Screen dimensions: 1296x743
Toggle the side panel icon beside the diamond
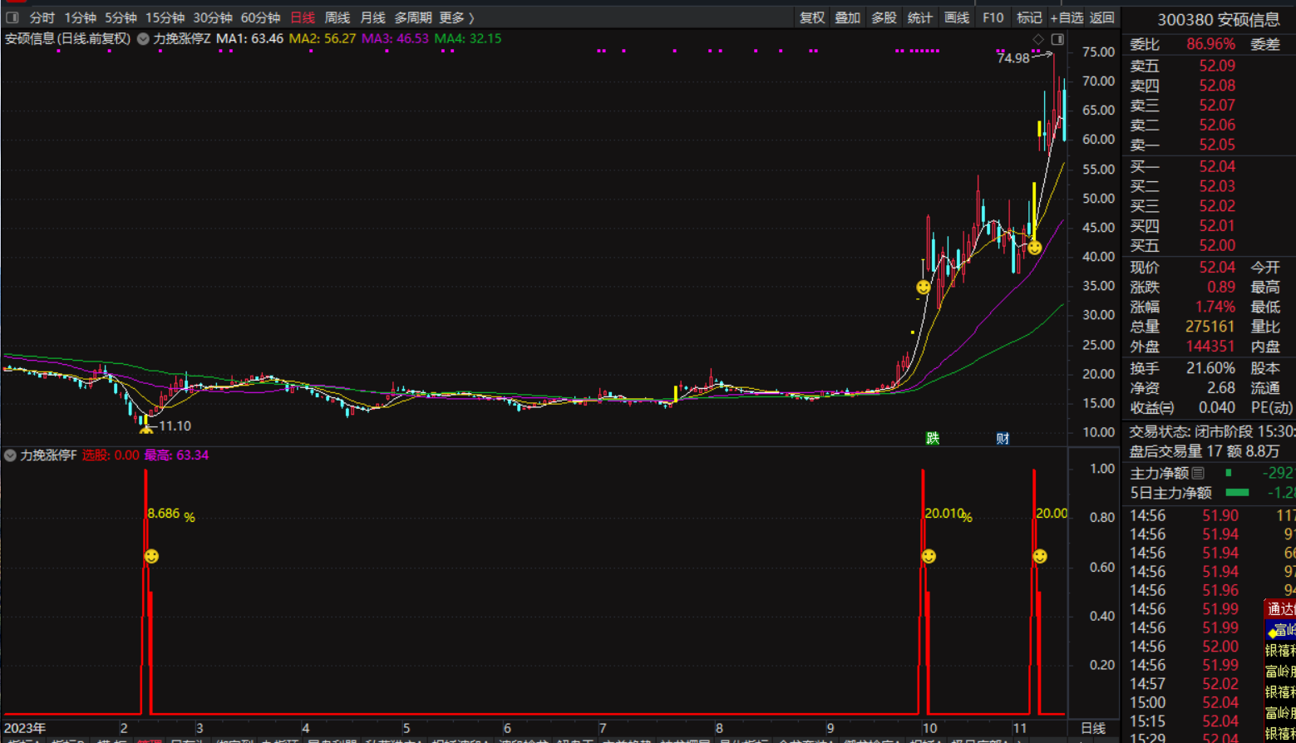coord(1057,39)
